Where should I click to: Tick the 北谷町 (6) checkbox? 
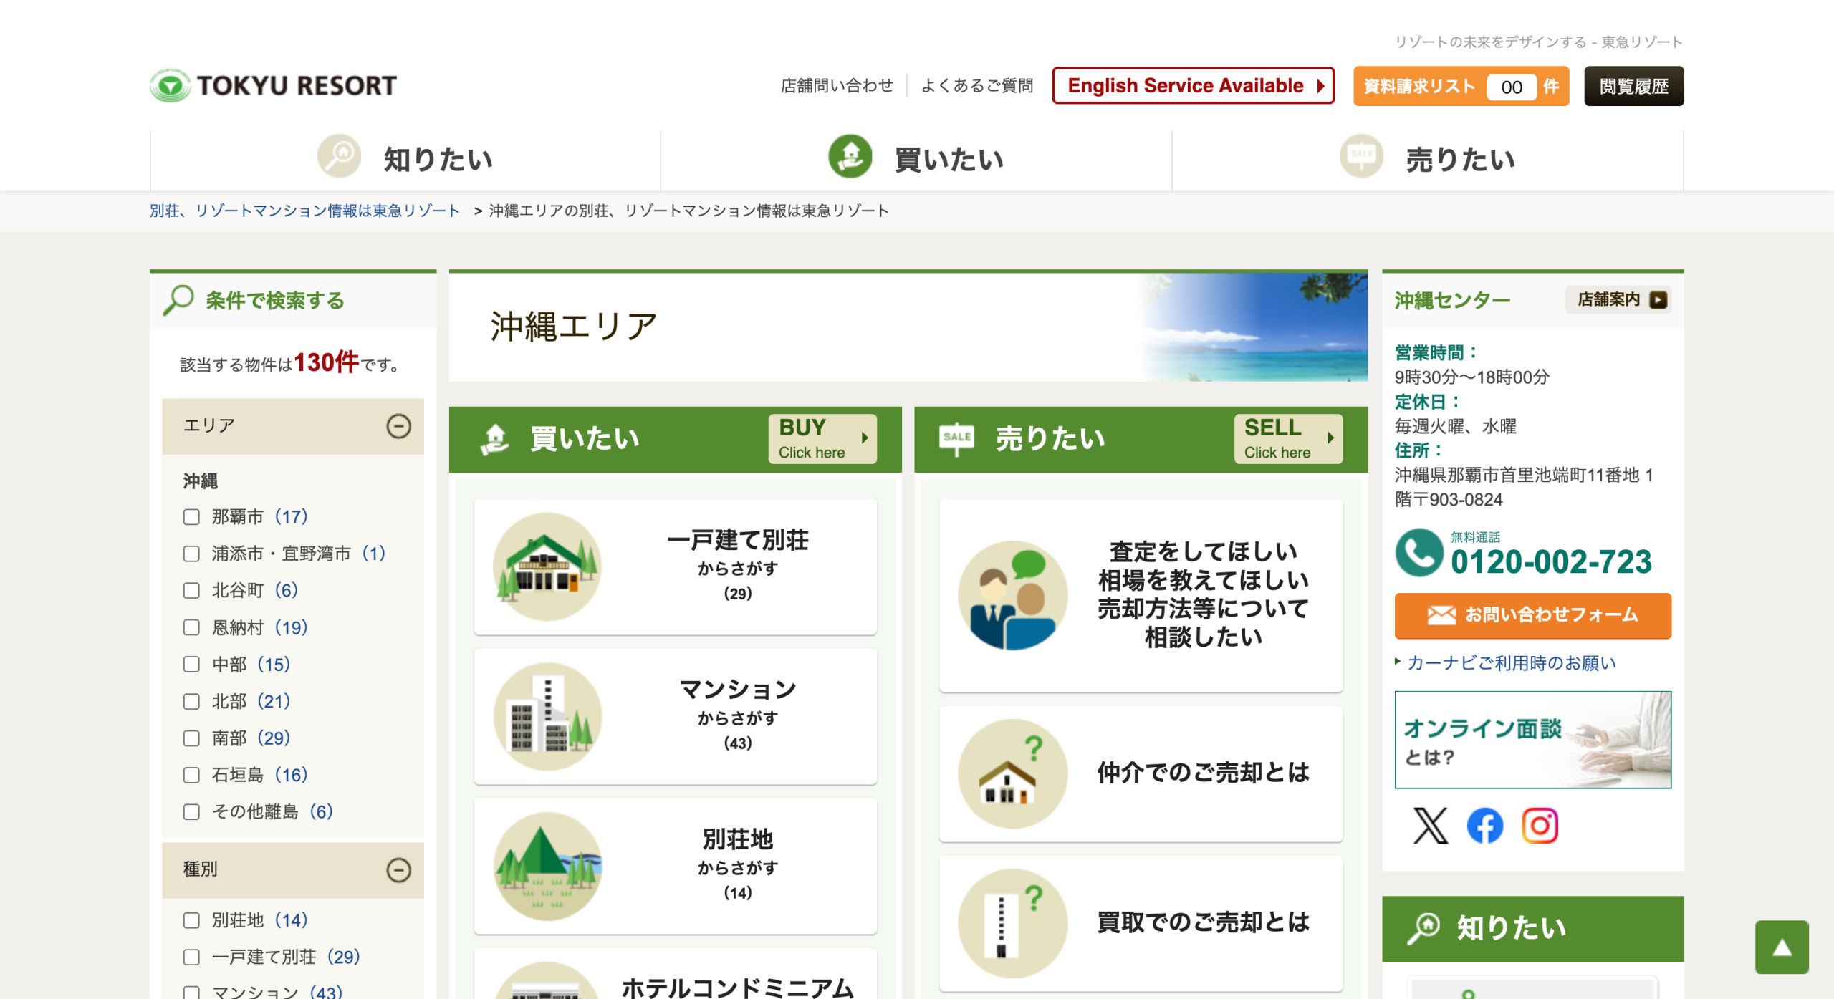point(191,591)
